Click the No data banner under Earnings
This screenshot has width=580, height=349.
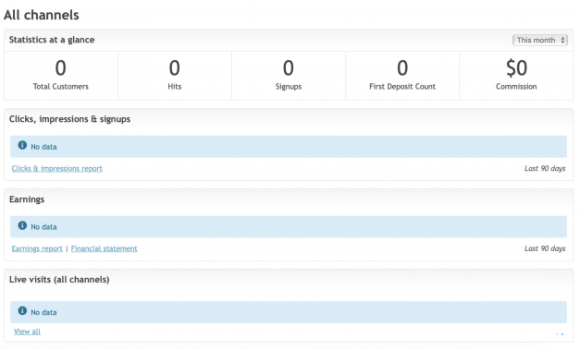289,227
